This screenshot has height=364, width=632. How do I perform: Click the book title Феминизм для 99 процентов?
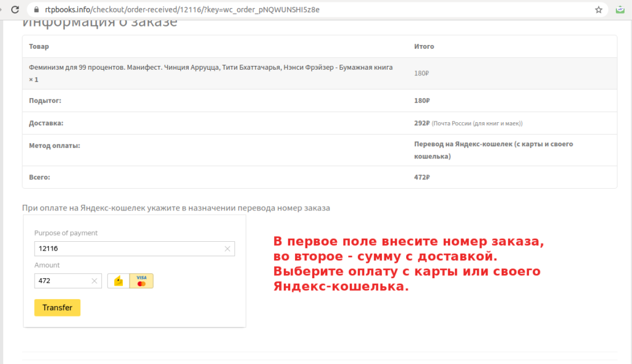210,73
